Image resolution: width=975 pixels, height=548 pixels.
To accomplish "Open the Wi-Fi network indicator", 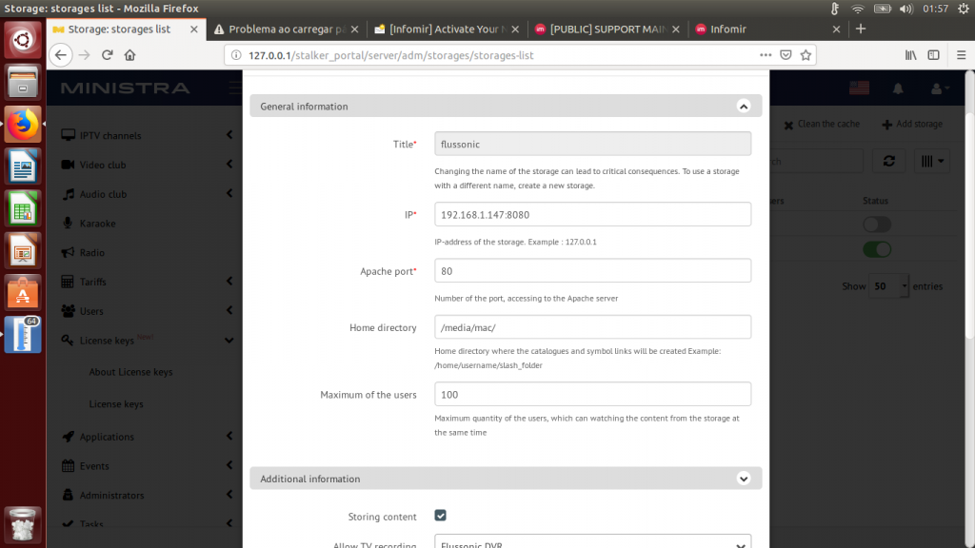I will pos(858,9).
